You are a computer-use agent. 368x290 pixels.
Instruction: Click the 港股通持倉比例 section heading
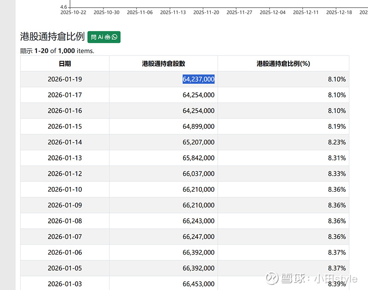pyautogui.click(x=52, y=37)
